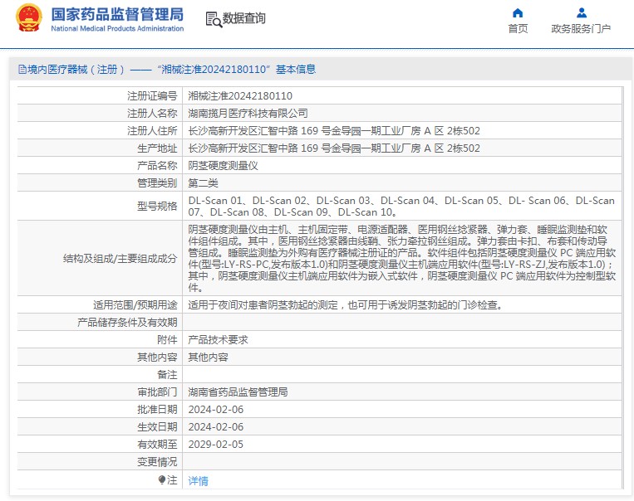Click the 生效日期 label

point(157,426)
